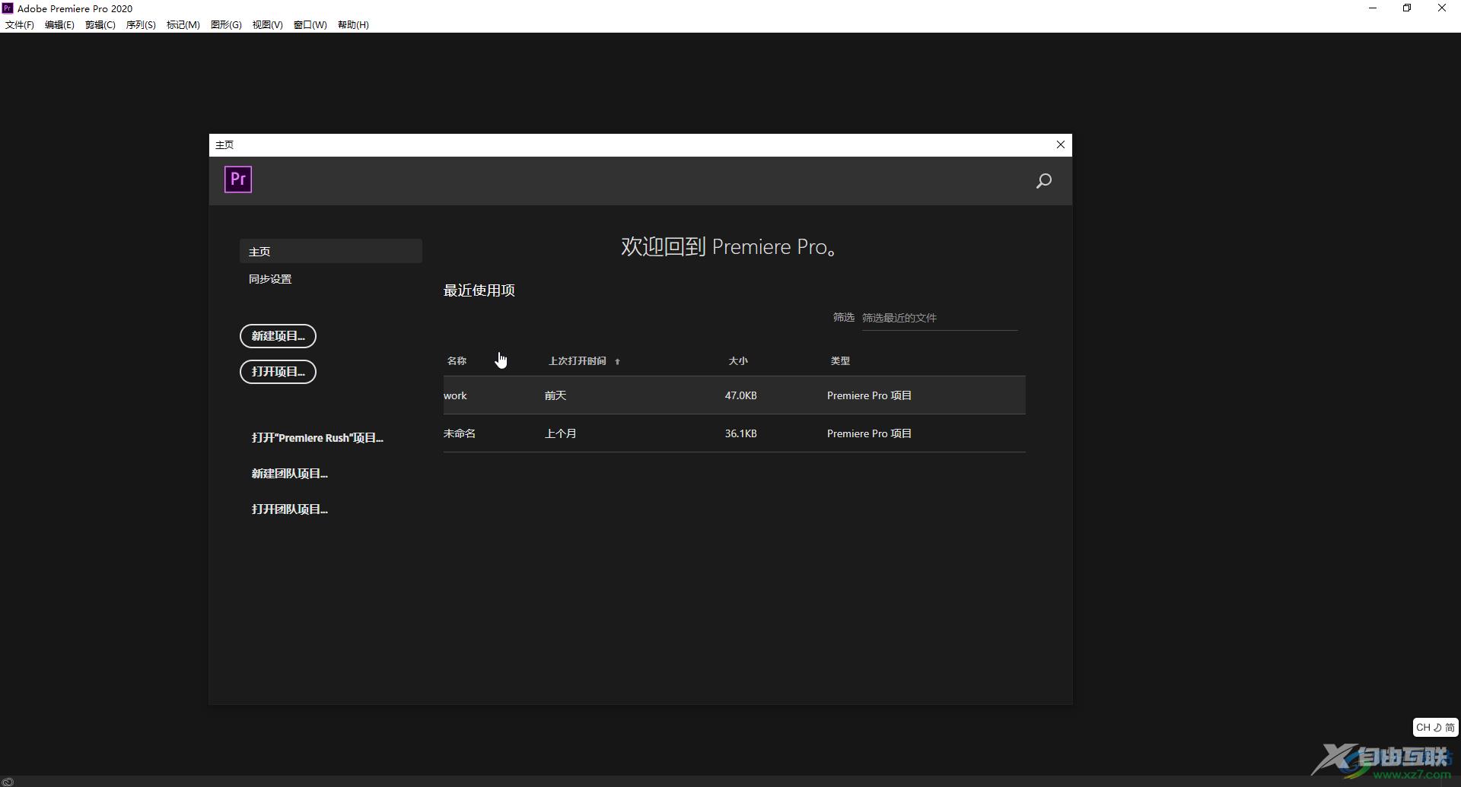Open the 标记(M) menu
The width and height of the screenshot is (1461, 787).
[x=183, y=24]
